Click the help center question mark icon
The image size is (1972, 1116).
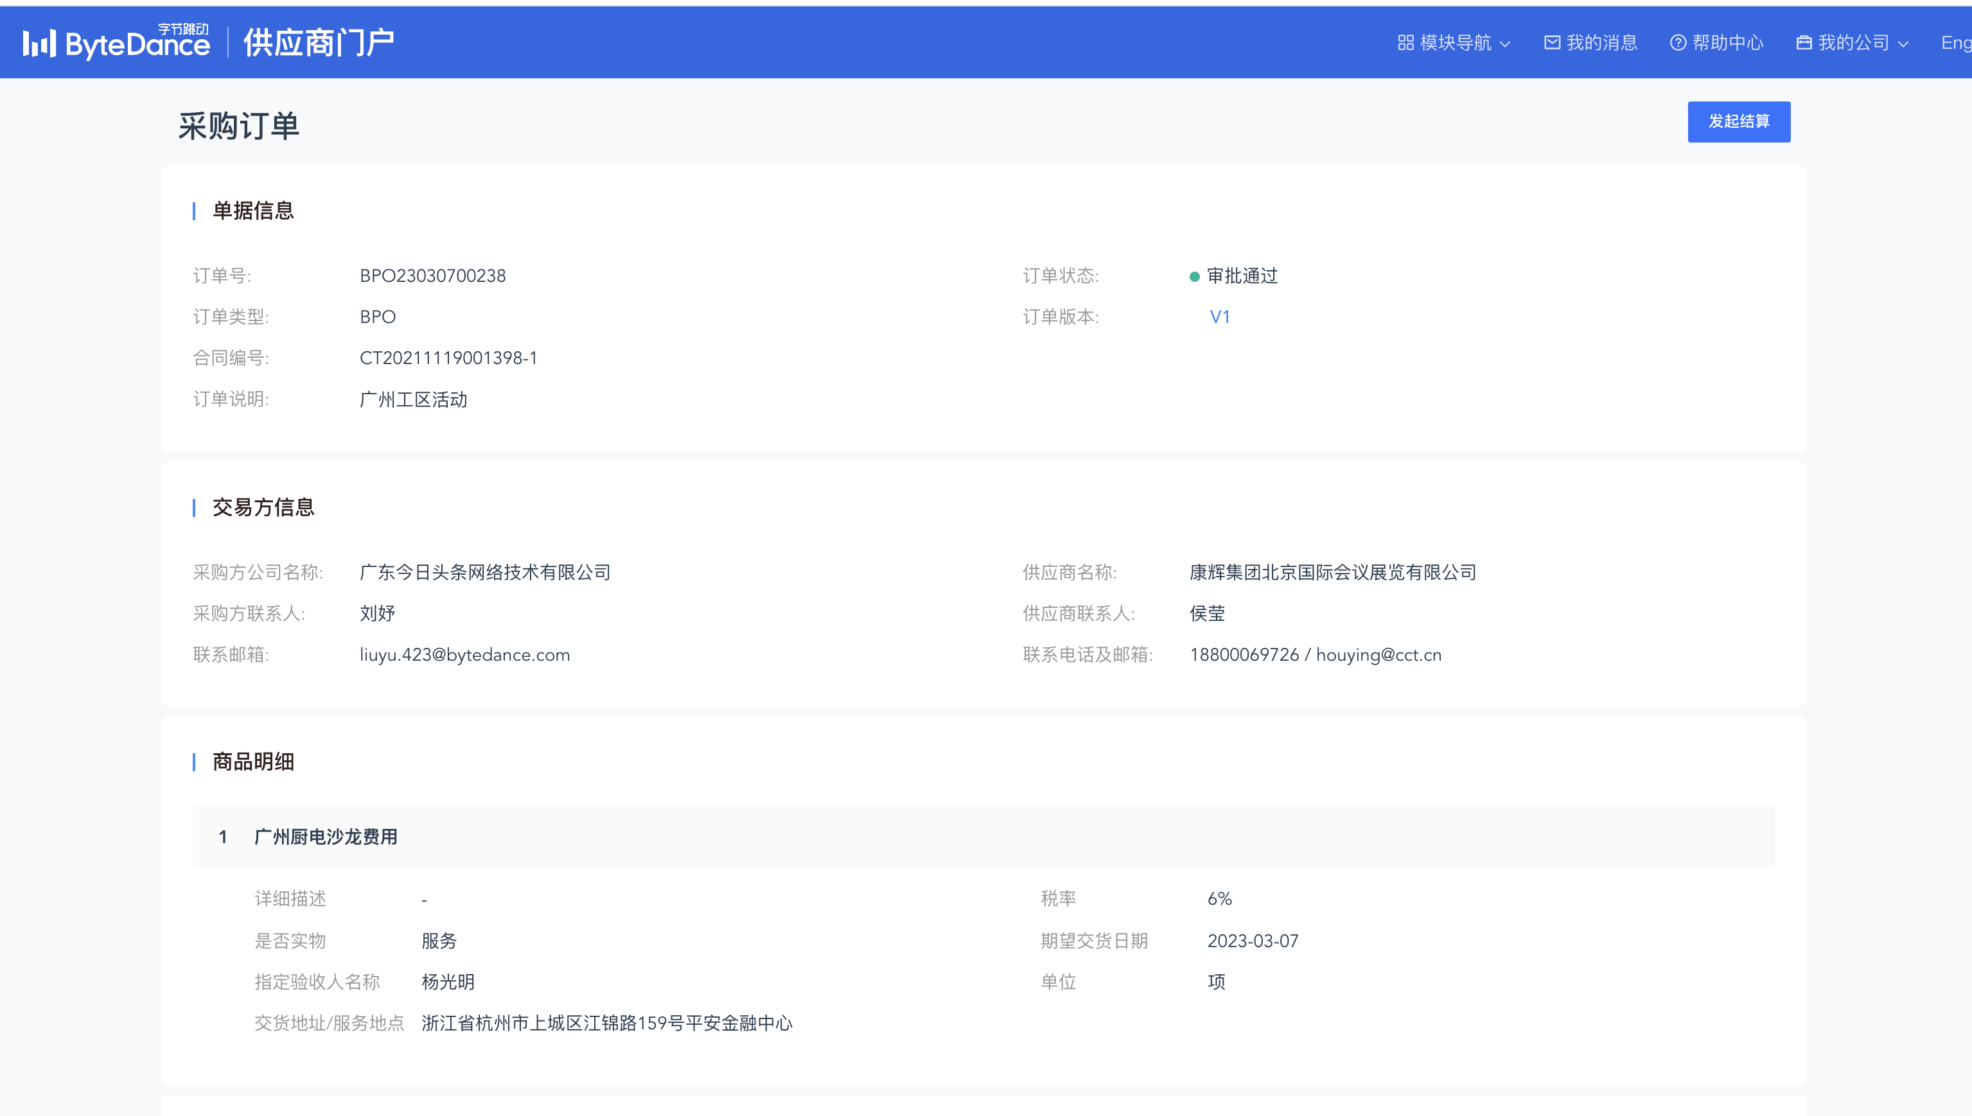pos(1678,43)
